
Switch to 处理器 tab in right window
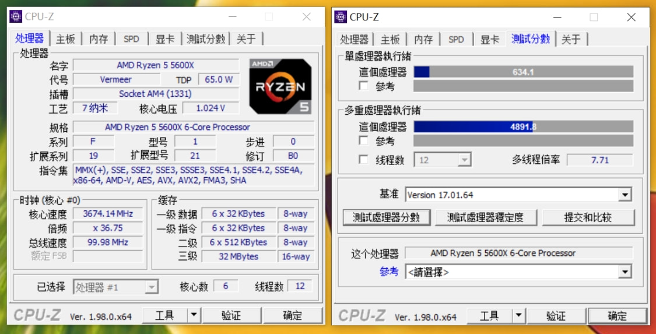tap(354, 39)
